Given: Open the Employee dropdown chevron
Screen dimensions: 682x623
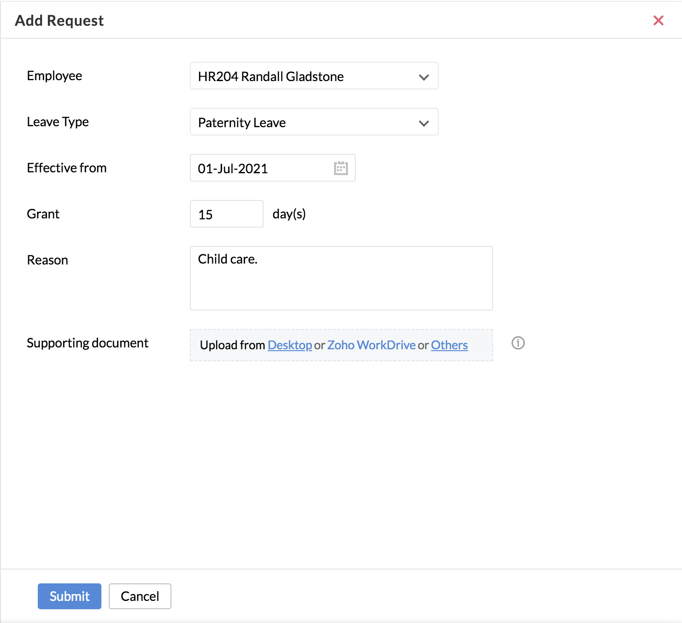Looking at the screenshot, I should 423,76.
